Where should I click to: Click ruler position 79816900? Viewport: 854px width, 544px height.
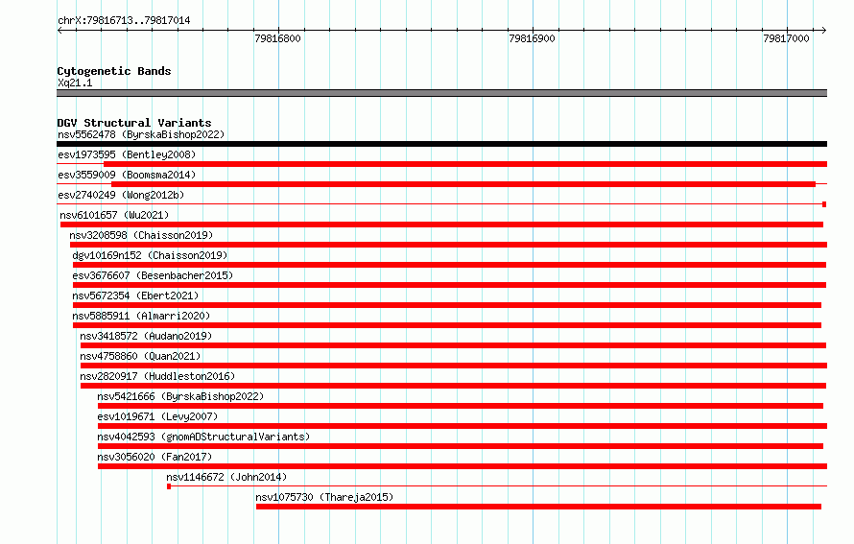[x=533, y=38]
